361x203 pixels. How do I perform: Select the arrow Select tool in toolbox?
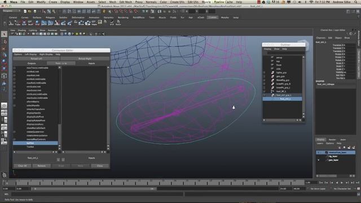[4, 34]
